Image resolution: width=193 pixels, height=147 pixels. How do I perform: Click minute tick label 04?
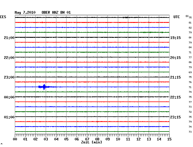point(56,139)
